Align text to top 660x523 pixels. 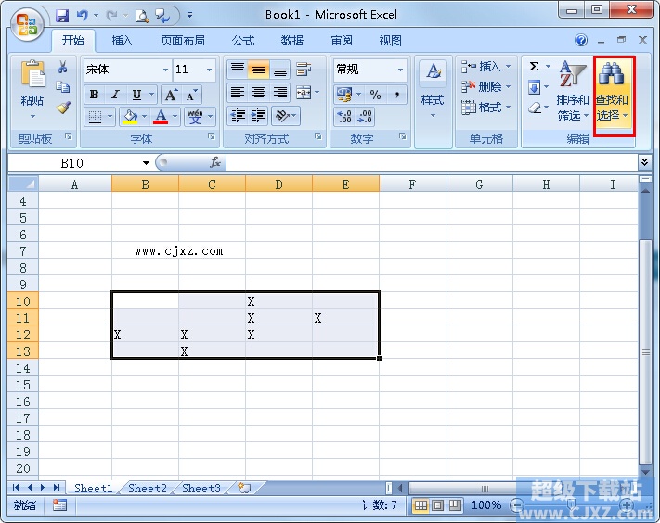coord(238,70)
